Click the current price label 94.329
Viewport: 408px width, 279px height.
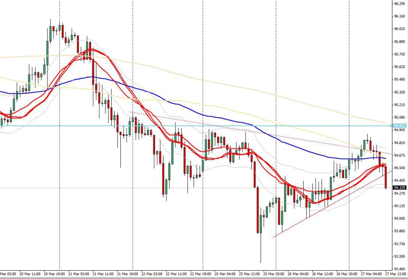click(x=399, y=187)
